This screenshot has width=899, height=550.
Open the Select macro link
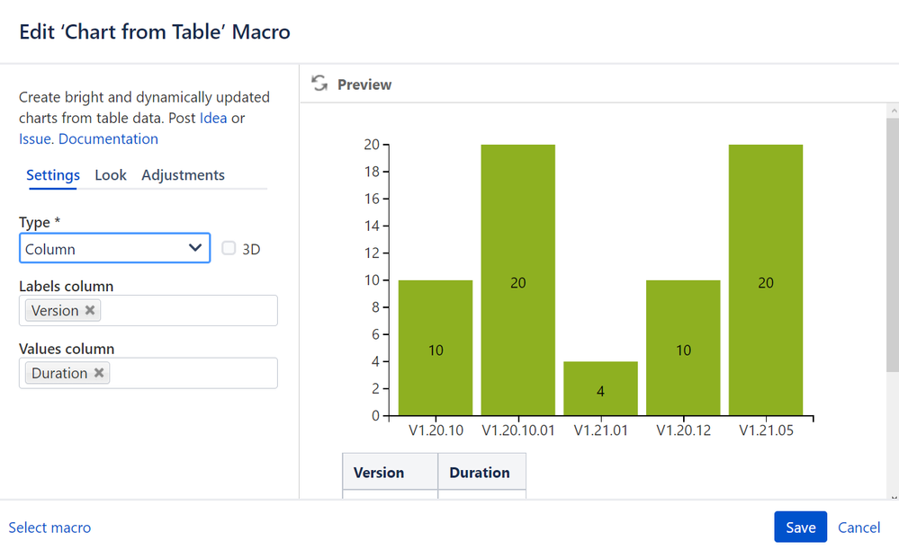49,528
